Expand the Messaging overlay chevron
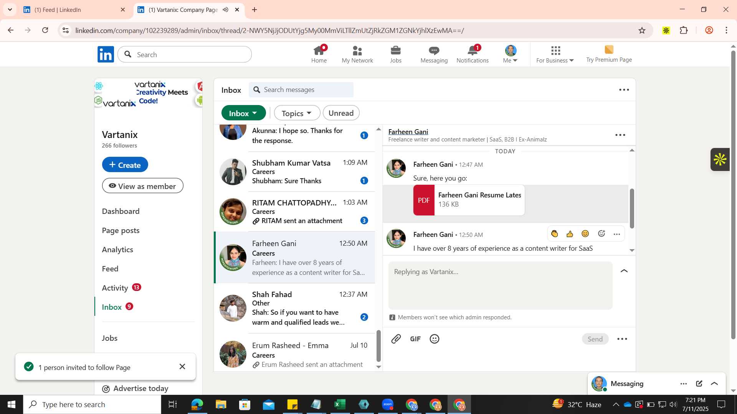 (714, 384)
